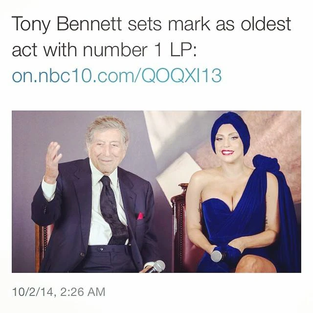
Task: Click the "Tony Bennett" name in tweet text
Action: [67, 24]
